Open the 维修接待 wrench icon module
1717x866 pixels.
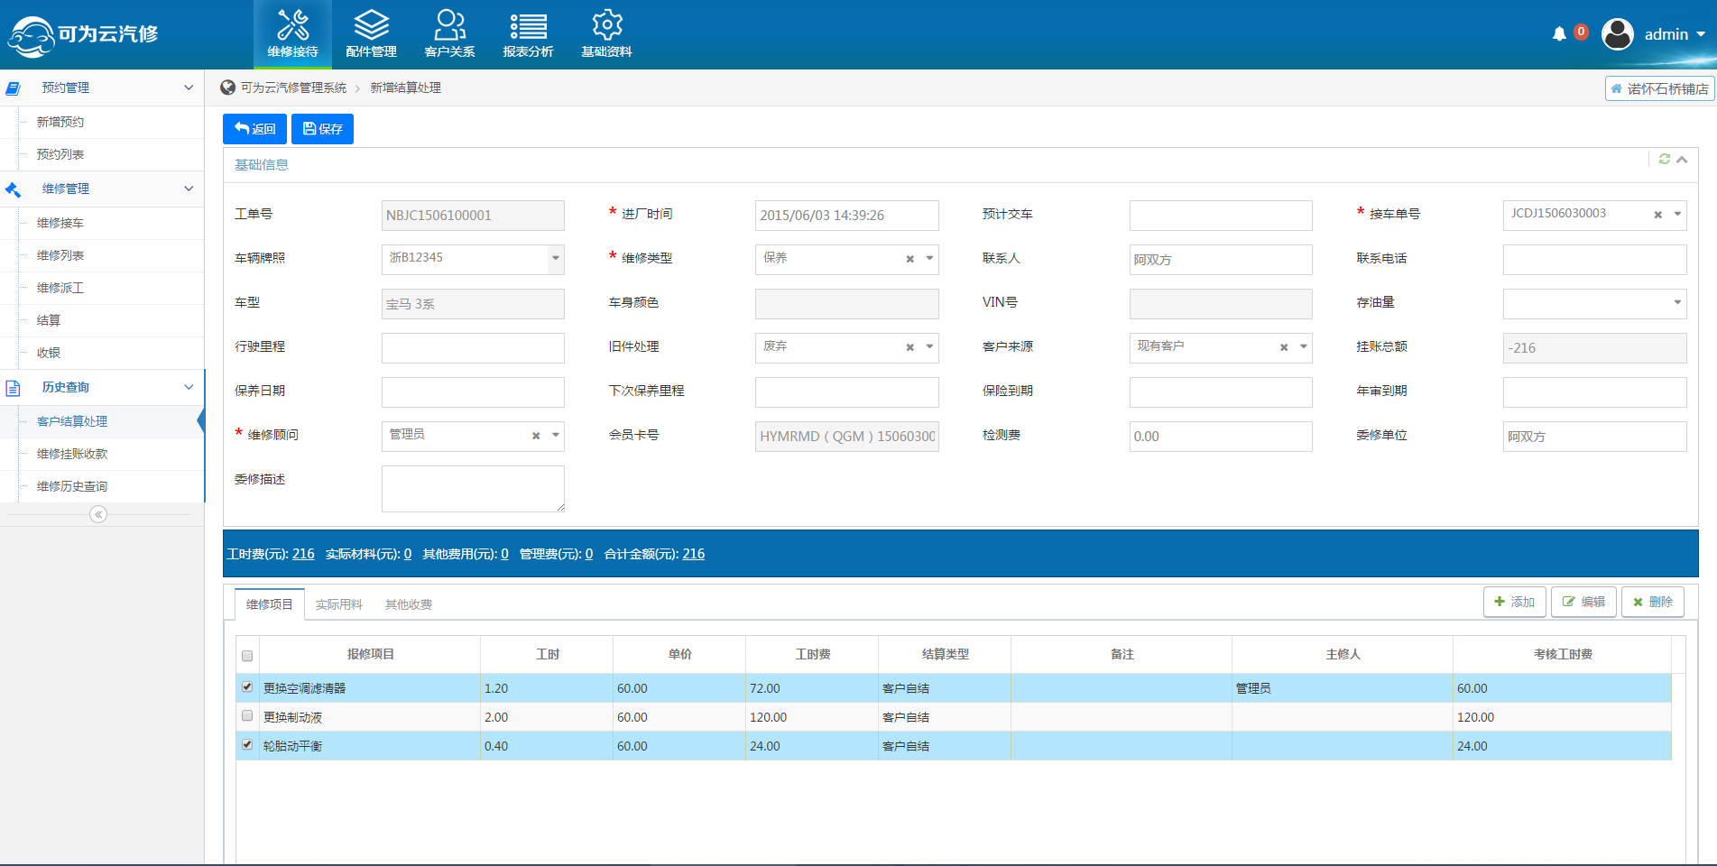tap(292, 34)
